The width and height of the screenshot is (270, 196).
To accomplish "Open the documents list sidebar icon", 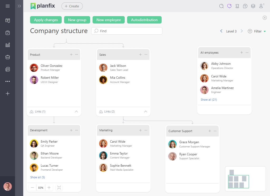I will point(8,69).
